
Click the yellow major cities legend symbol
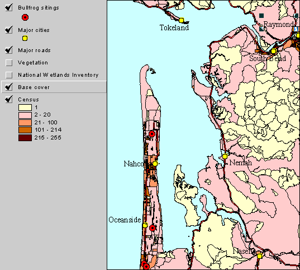pyautogui.click(x=25, y=39)
